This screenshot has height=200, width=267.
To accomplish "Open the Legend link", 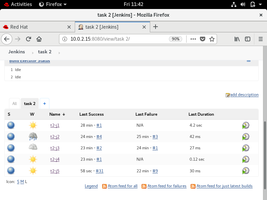I will (91, 186).
